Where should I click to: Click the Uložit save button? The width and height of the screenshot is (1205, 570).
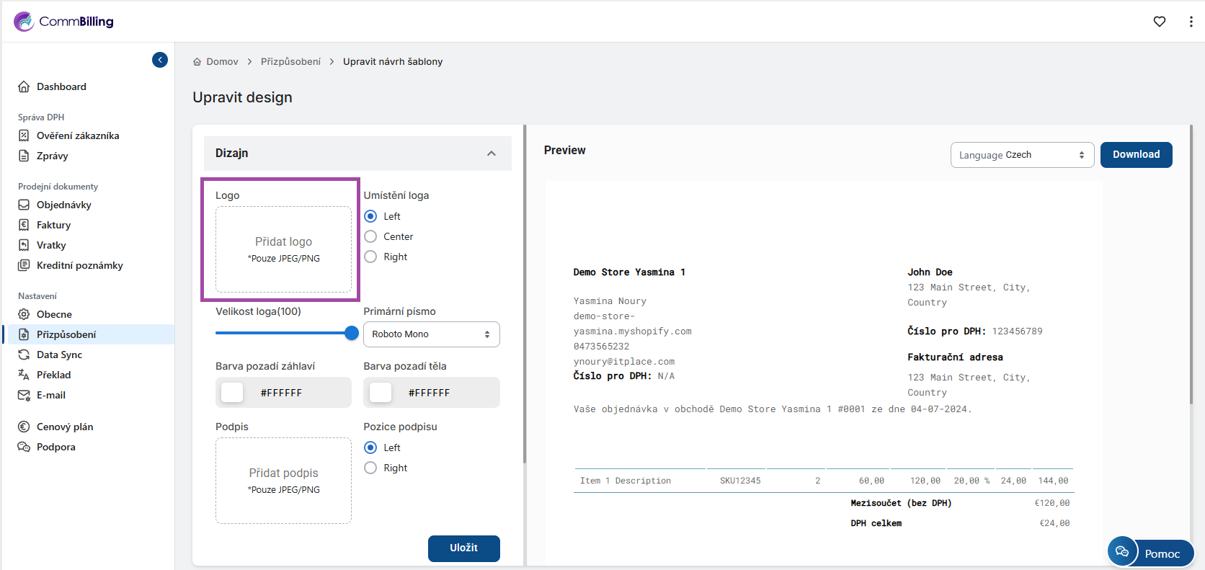463,548
